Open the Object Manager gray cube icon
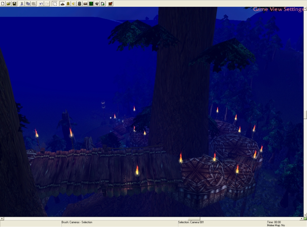Screen dimensions: 307x227 click(x=97, y=3)
